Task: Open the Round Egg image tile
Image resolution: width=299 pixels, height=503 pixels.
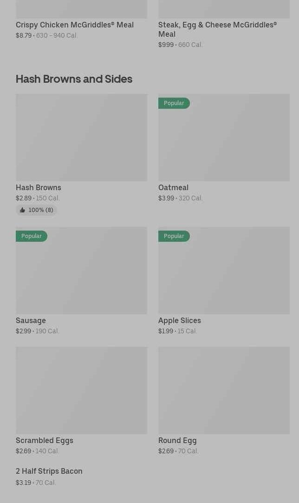Action: [224, 390]
